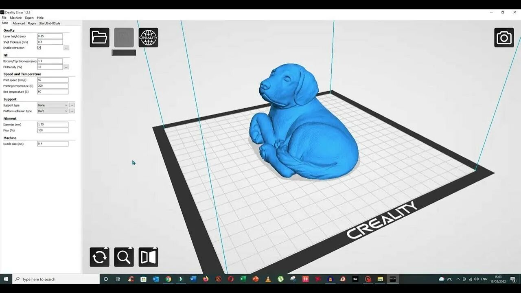The width and height of the screenshot is (521, 293).
Task: Switch to the Advanced tab
Action: [x=19, y=23]
